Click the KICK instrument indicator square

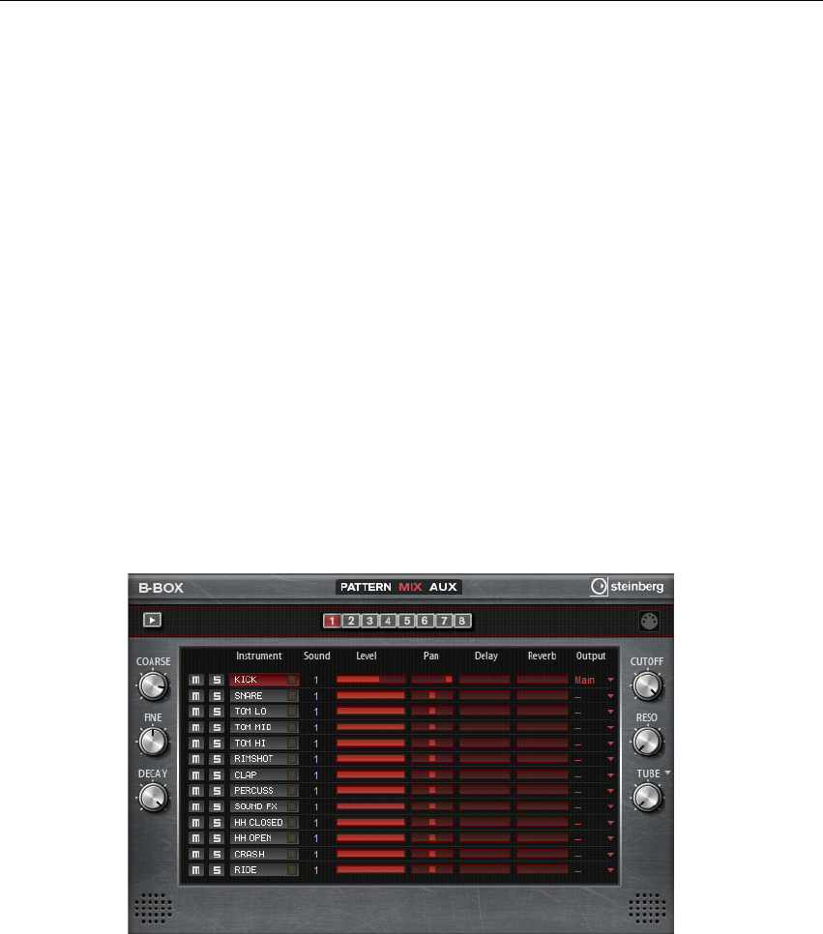click(x=292, y=680)
